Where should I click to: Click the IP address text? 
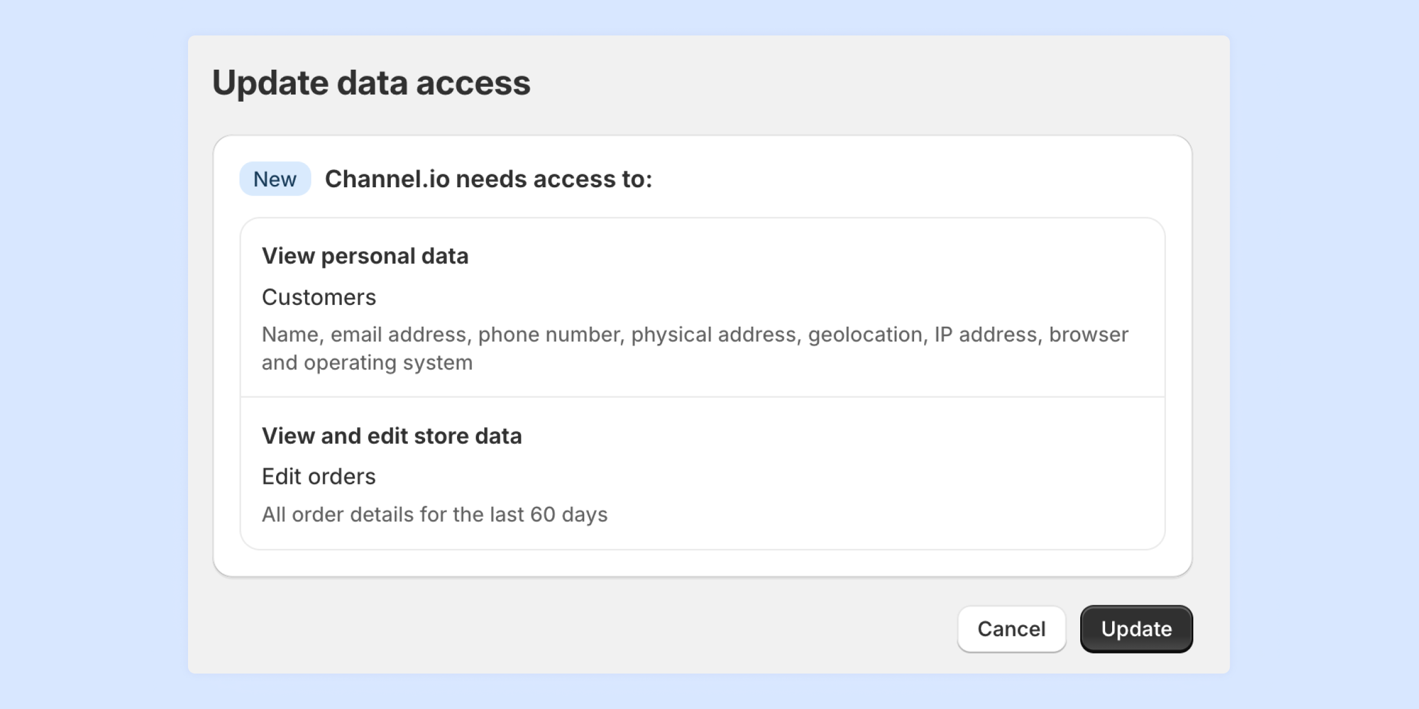tap(986, 334)
